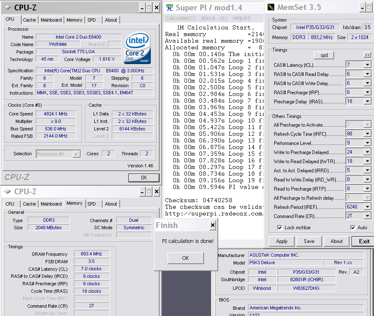Click the LPCIO W83627DHG value
The width and height of the screenshot is (374, 316).
(x=307, y=288)
